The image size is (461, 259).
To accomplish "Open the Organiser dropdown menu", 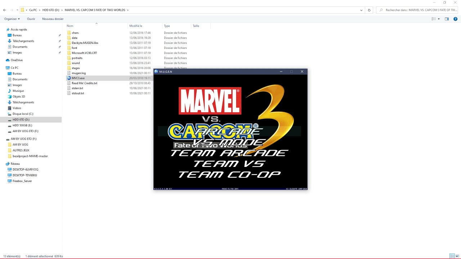I will tap(12, 19).
